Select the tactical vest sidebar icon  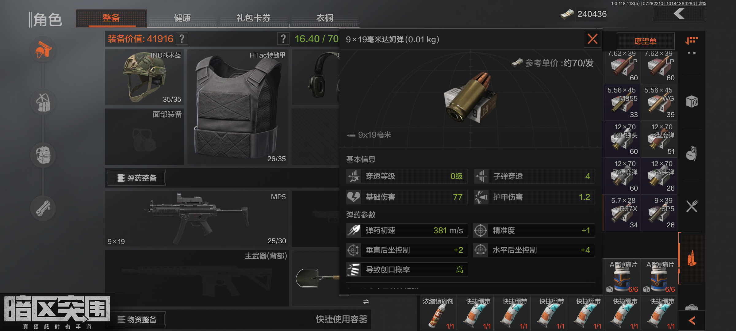pos(43,103)
